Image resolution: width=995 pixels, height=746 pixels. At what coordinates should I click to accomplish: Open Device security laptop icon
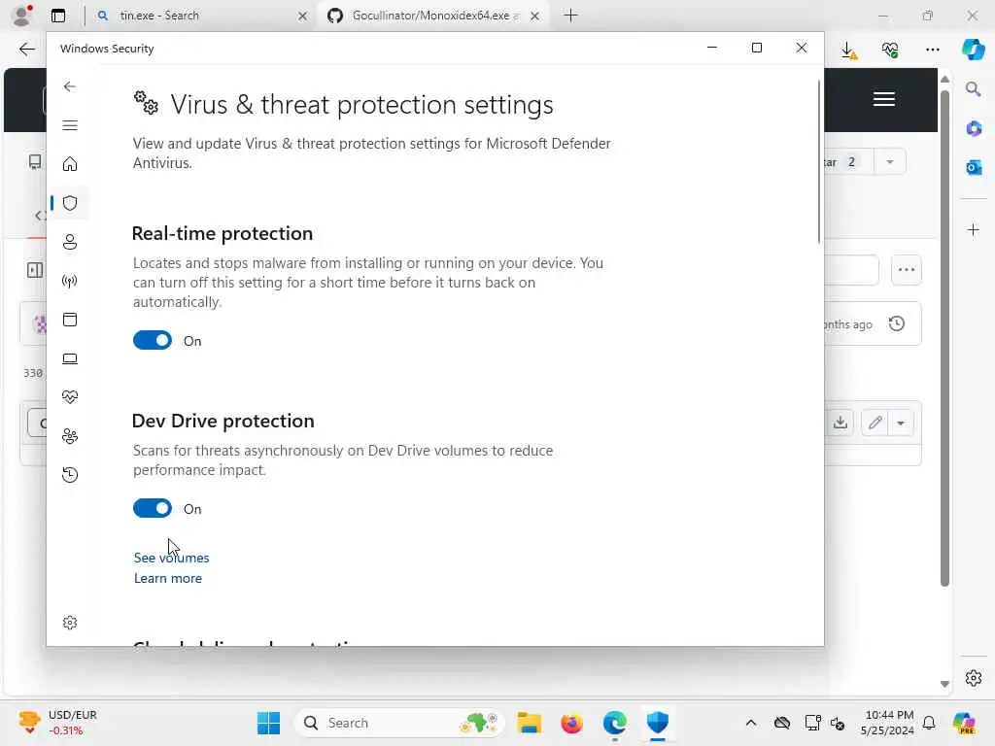pyautogui.click(x=70, y=359)
